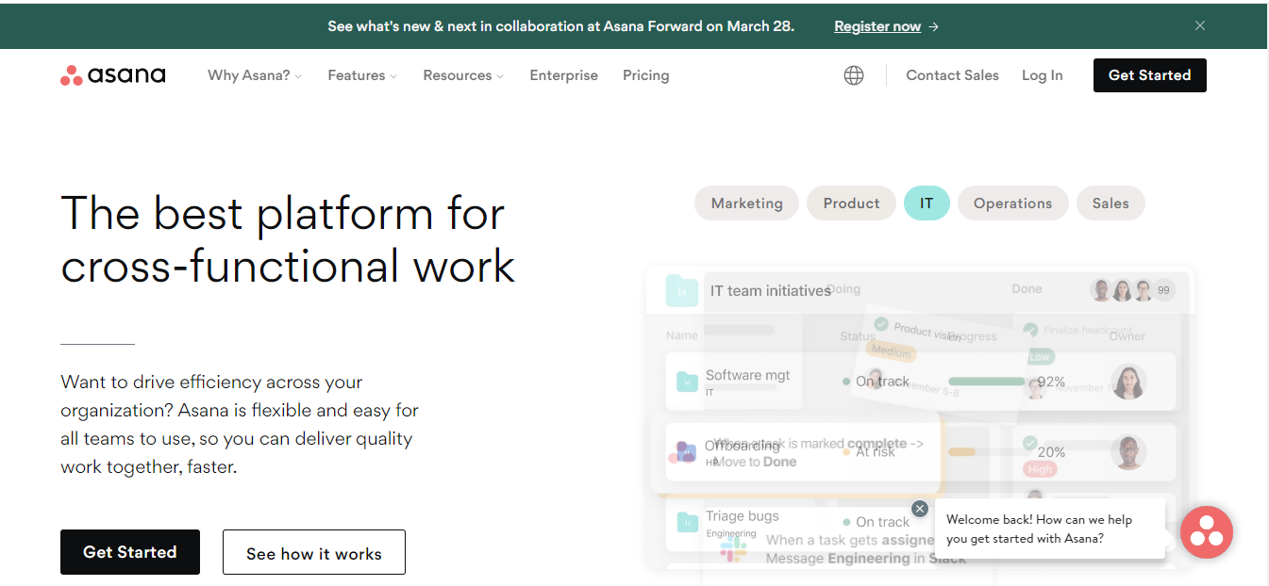Click the On track status for Triage bugs
The image size is (1269, 586).
point(876,522)
